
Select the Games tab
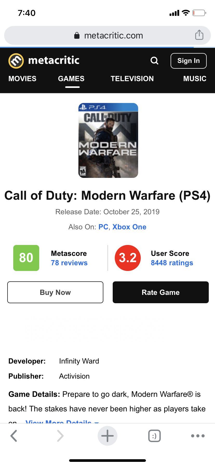point(71,79)
